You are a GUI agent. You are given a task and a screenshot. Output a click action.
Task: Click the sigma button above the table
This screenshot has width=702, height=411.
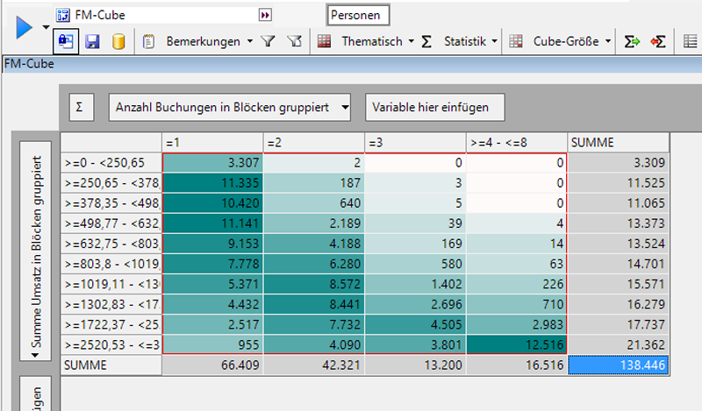coord(80,107)
